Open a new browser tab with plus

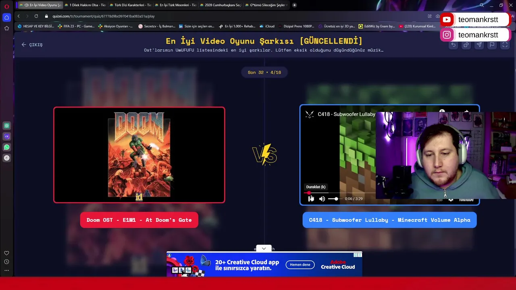click(x=294, y=5)
